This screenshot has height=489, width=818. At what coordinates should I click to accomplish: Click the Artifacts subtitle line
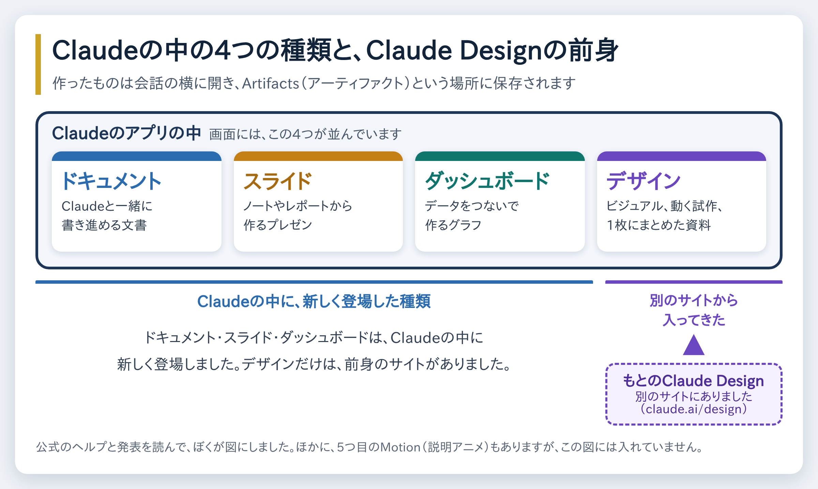314,83
